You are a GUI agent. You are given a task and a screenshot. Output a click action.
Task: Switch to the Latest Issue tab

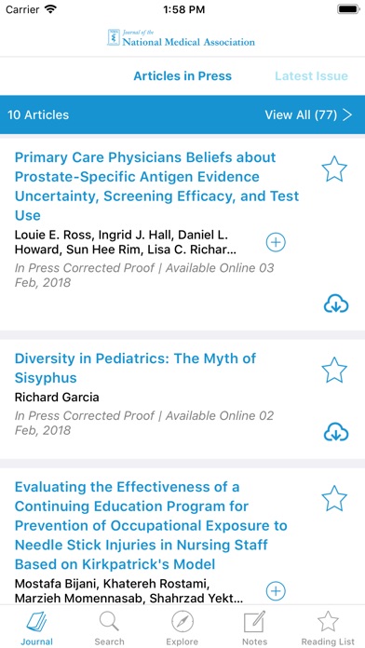(x=311, y=76)
